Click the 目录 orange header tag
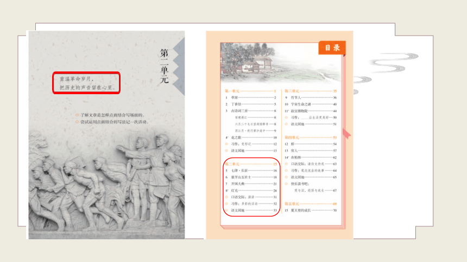The height and width of the screenshot is (262, 467). (x=332, y=48)
